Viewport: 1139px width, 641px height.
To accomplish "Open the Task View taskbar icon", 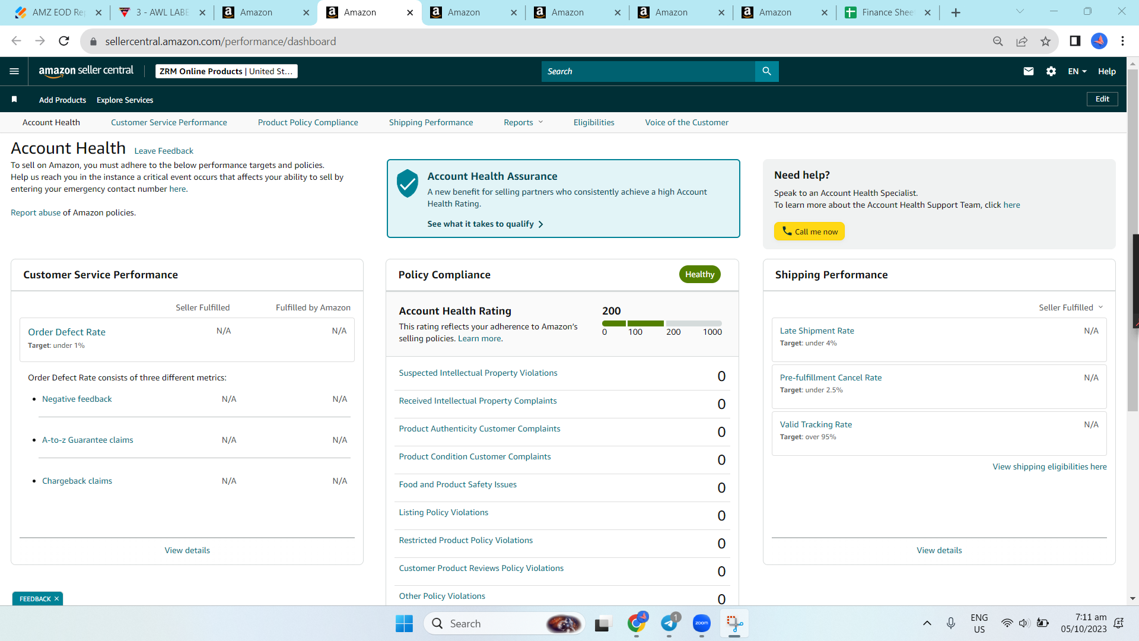I will pos(603,624).
